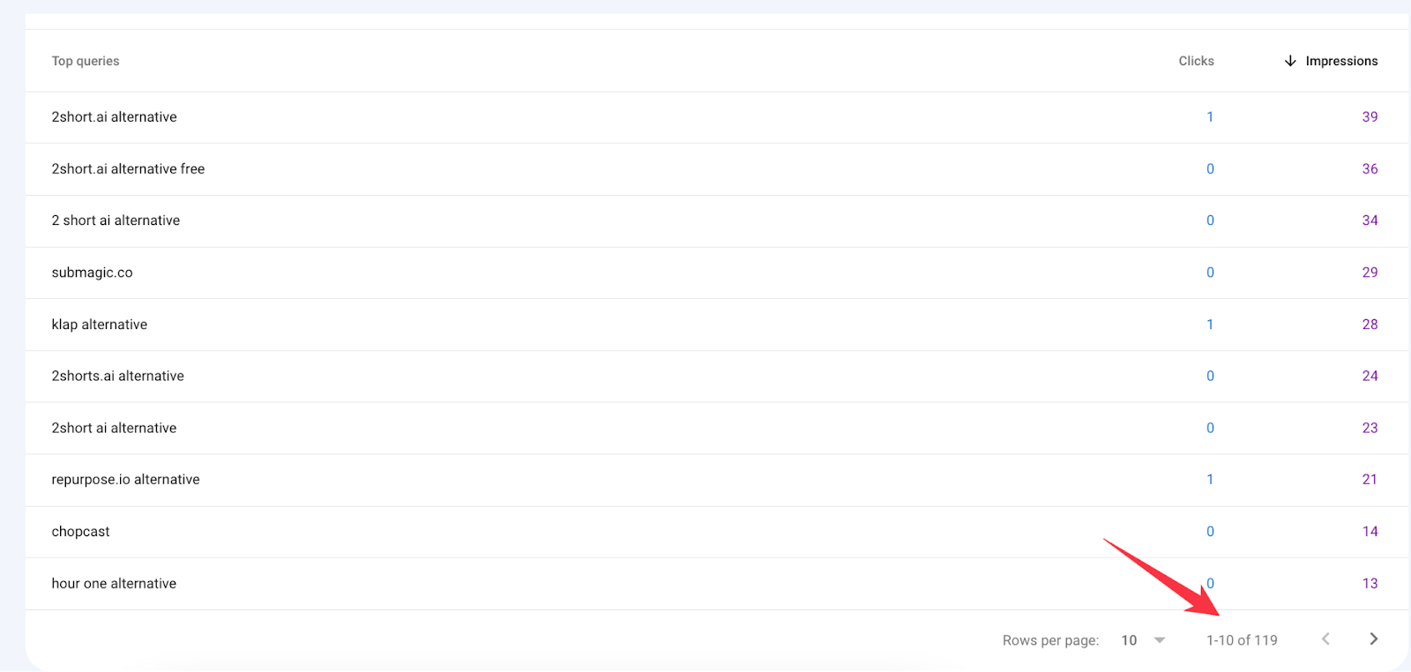Select the "klap alternative" query
1411x672 pixels.
[x=100, y=325]
